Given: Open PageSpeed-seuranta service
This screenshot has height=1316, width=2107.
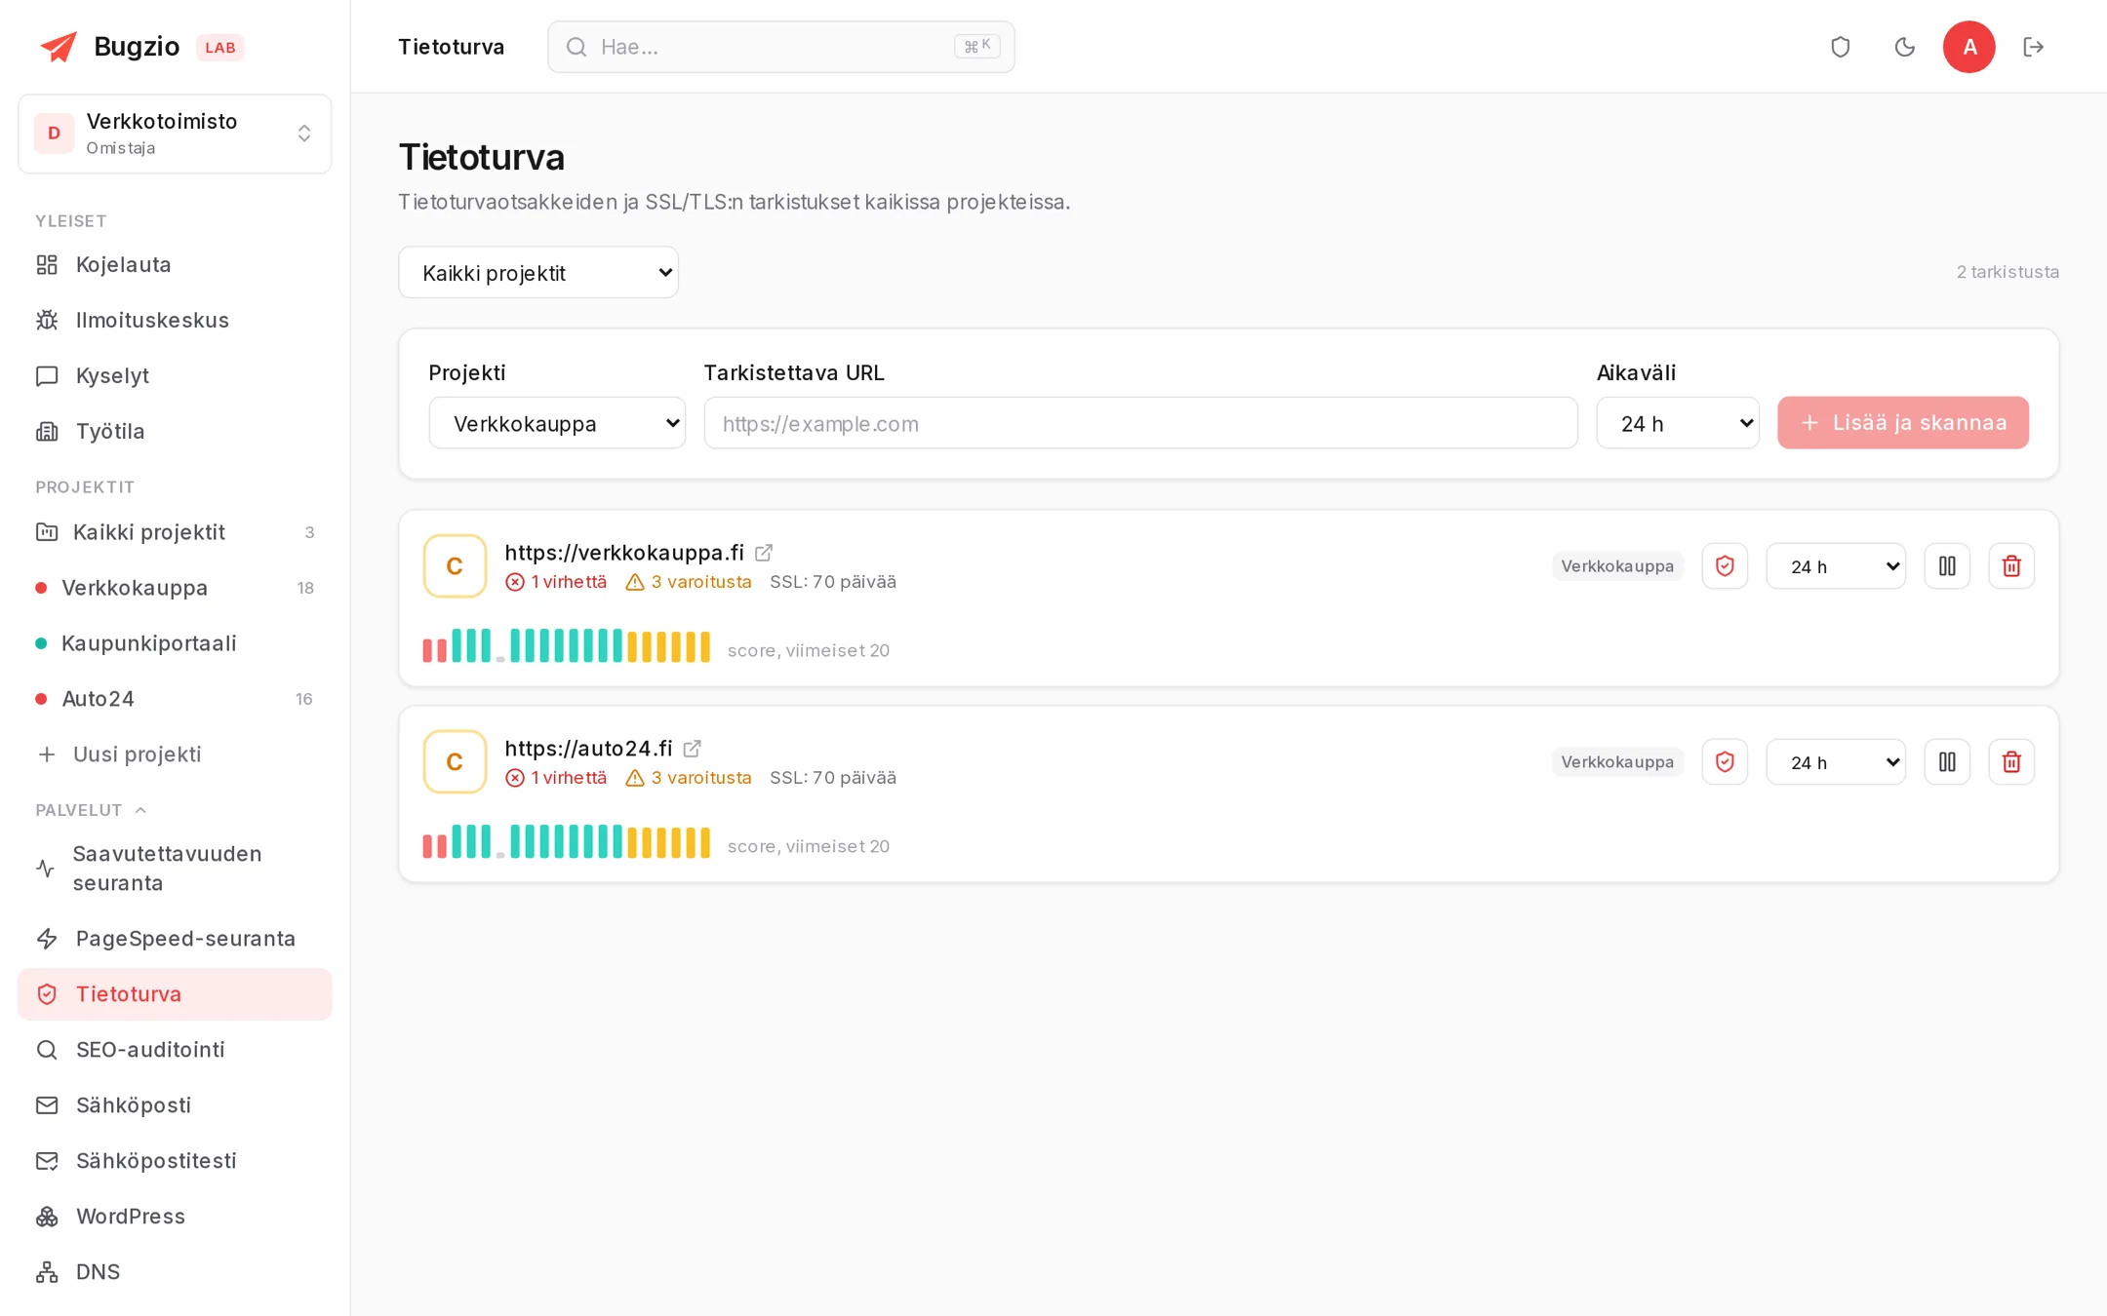Looking at the screenshot, I should point(175,939).
